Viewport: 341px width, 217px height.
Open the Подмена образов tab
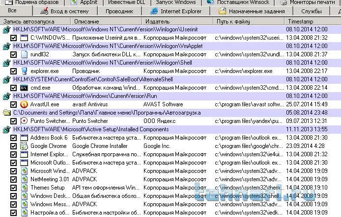click(x=32, y=2)
